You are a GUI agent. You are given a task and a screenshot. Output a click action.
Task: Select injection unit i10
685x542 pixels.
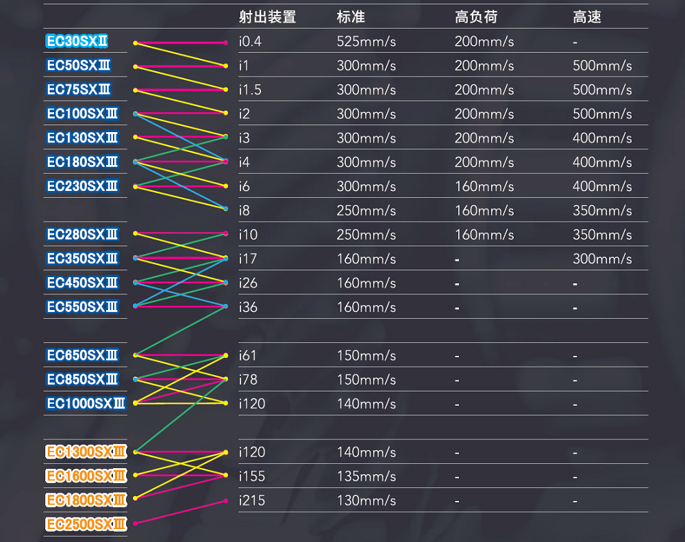(x=248, y=235)
